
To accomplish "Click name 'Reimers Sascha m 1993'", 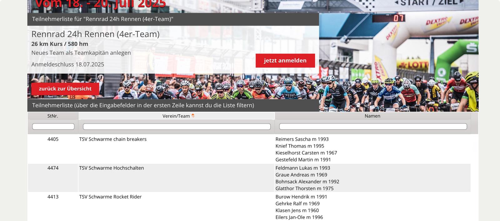I will point(302,139).
